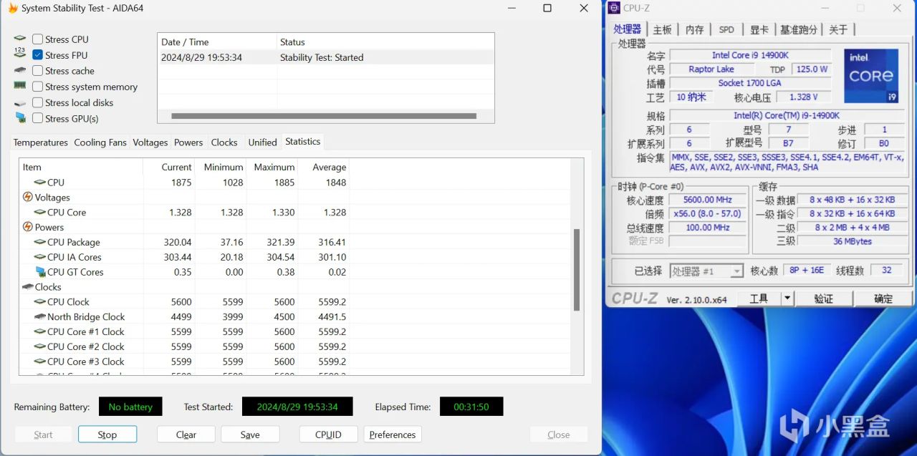Click the 验证 button in CPU-Z

point(824,299)
